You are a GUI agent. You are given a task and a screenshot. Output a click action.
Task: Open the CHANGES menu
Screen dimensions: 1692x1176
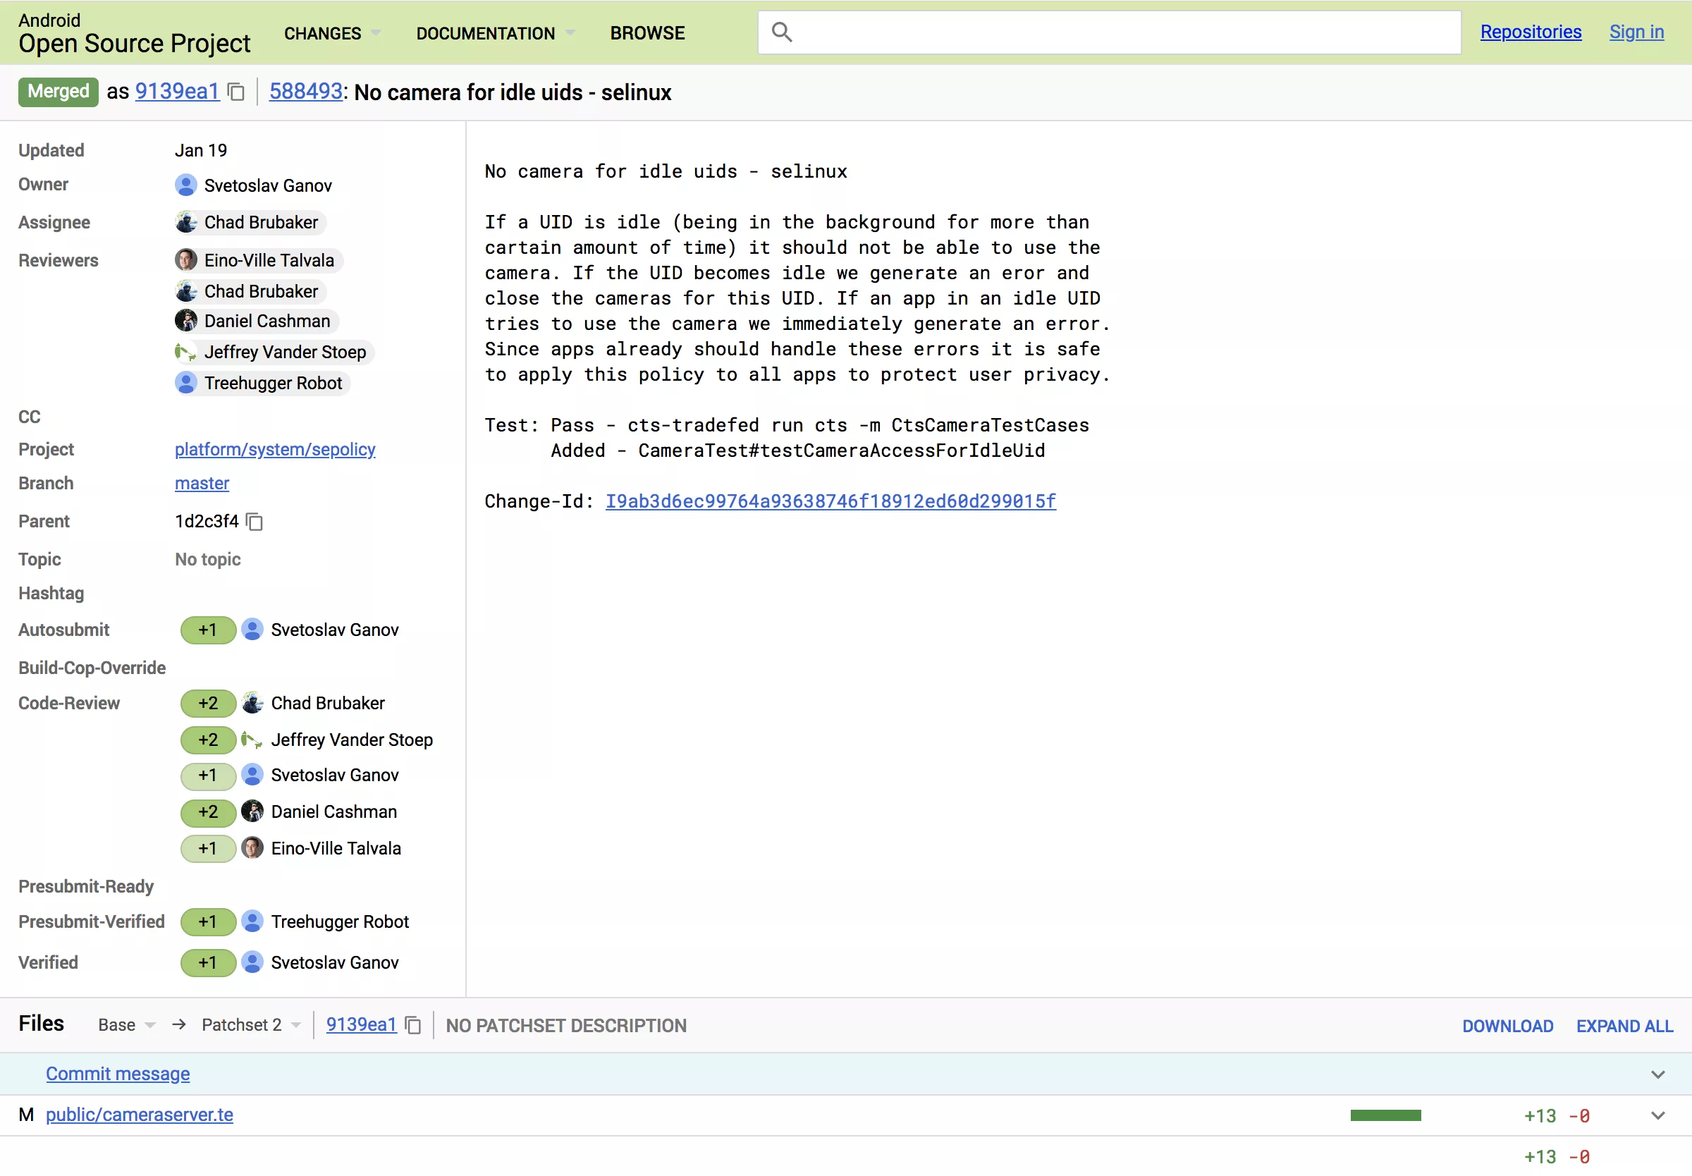(x=332, y=33)
